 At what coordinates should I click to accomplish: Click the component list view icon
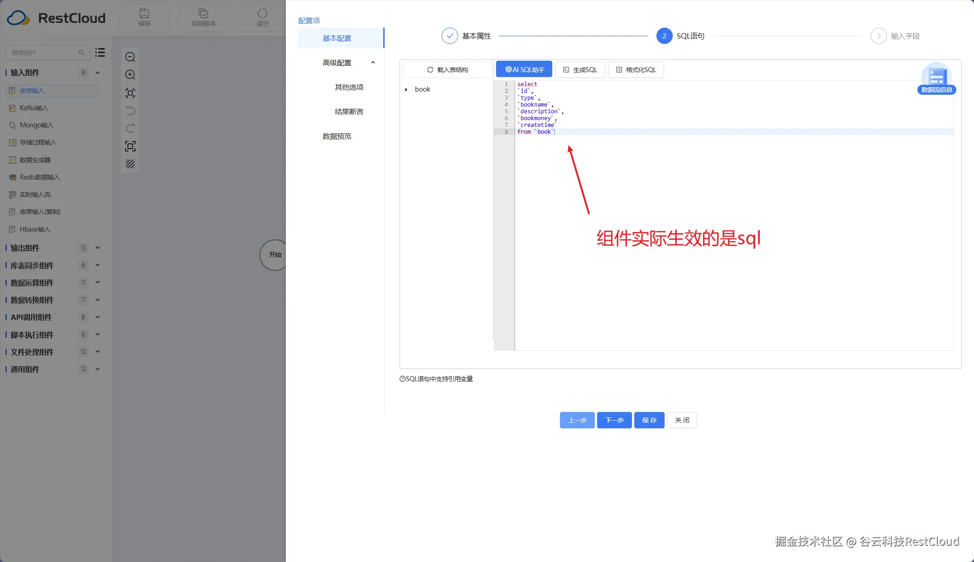(x=100, y=53)
